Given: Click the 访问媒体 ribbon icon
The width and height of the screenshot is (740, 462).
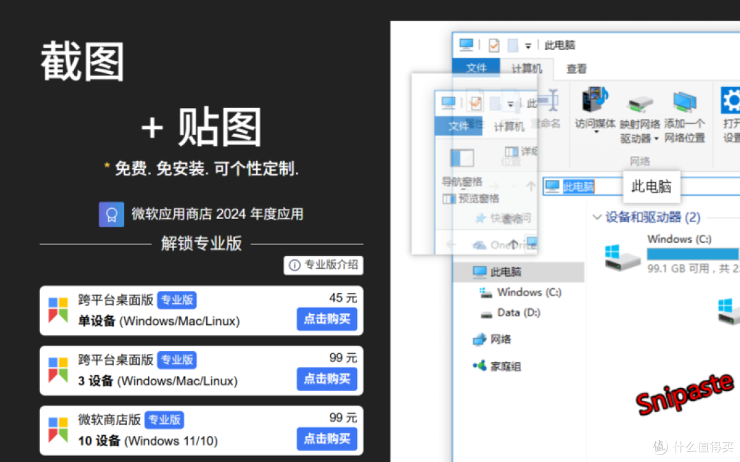Looking at the screenshot, I should tap(594, 99).
